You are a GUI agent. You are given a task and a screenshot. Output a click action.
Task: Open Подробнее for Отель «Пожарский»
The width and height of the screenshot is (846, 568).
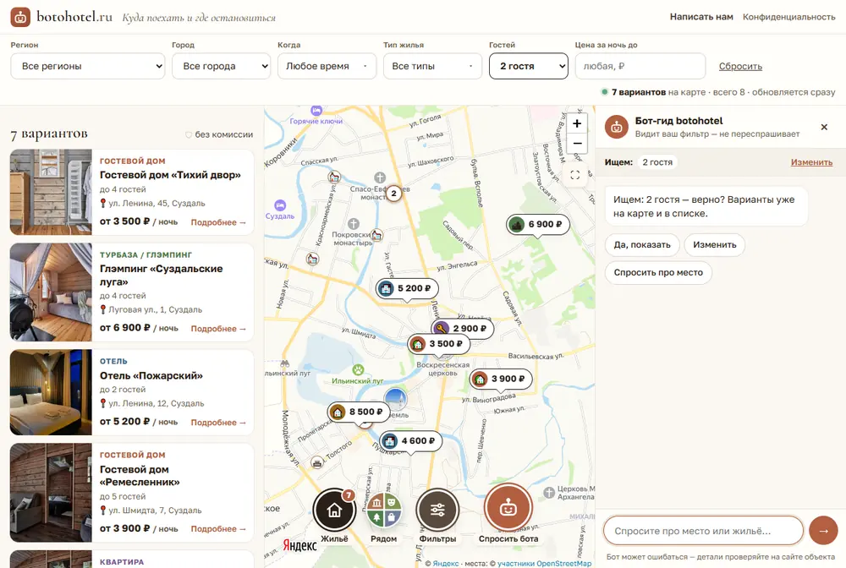click(x=218, y=423)
